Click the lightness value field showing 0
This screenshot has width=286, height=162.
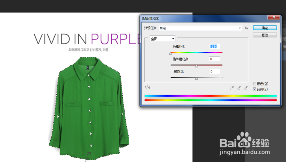coord(214,72)
